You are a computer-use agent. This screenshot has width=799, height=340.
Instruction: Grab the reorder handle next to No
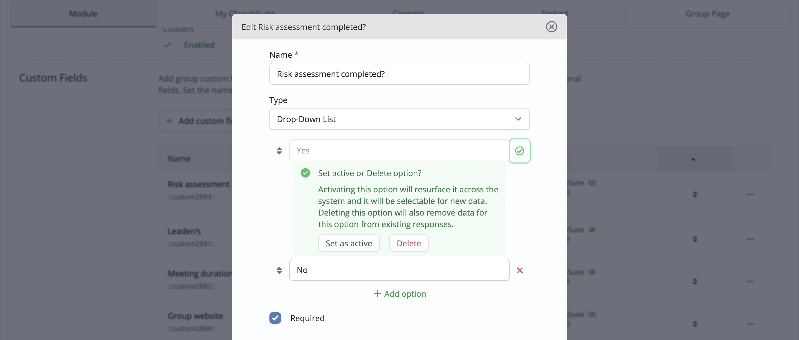[279, 270]
